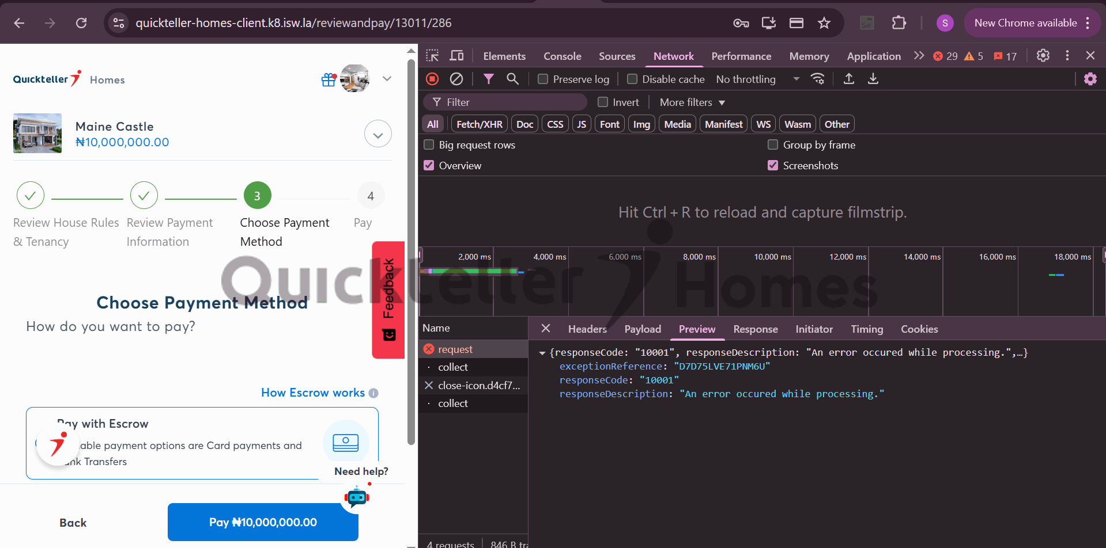
Task: Click the Pay ₦10,000,000.00 button
Action: pyautogui.click(x=263, y=522)
